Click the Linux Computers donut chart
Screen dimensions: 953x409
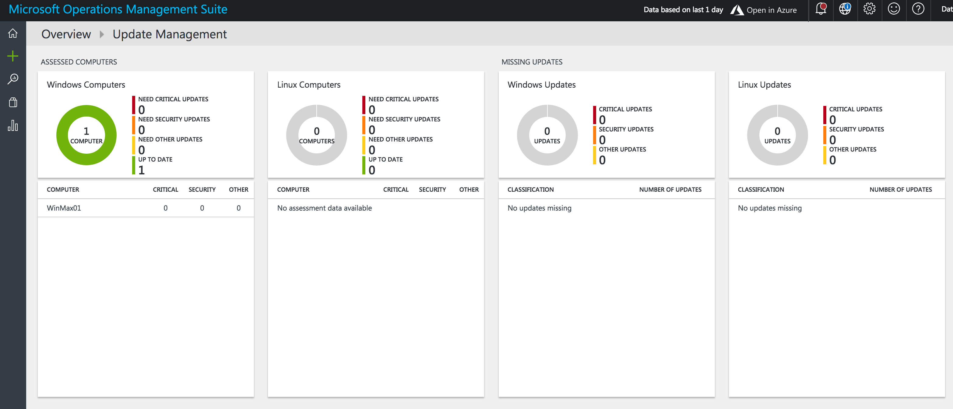point(317,135)
